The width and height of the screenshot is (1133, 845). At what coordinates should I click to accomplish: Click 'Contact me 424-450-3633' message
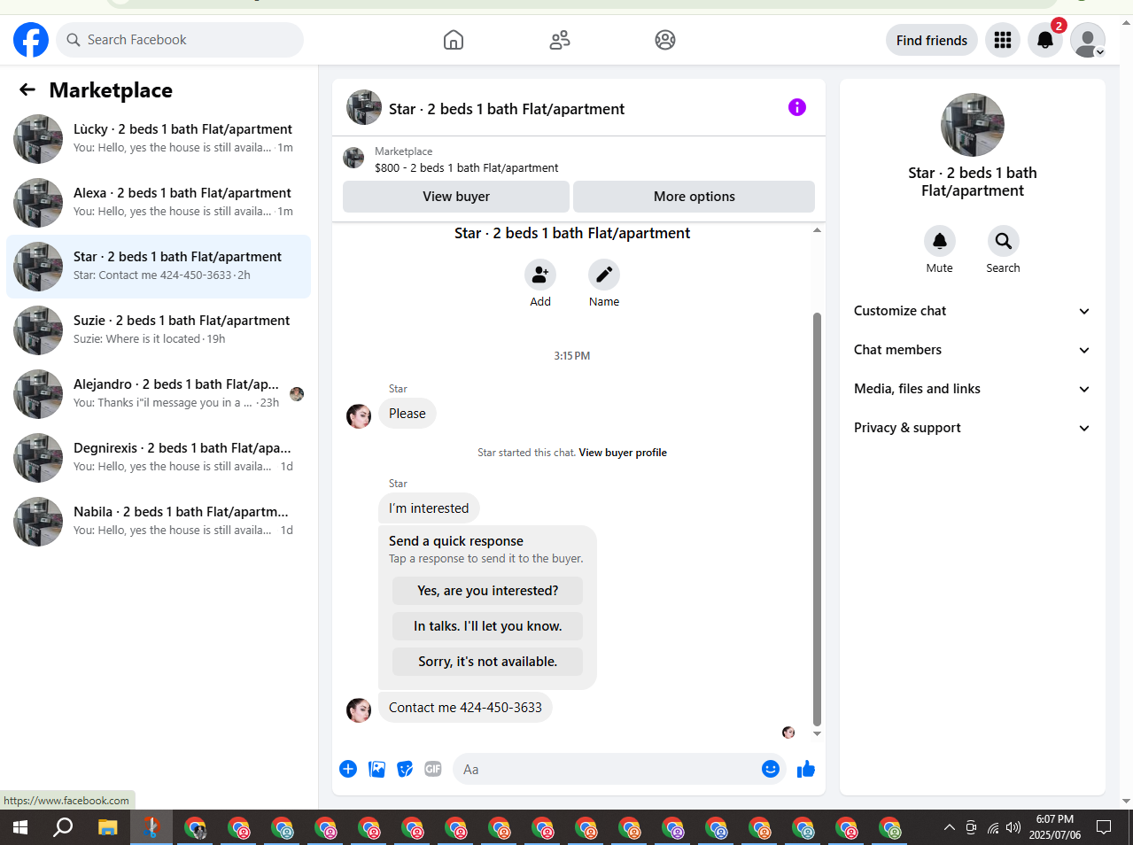[x=465, y=708]
